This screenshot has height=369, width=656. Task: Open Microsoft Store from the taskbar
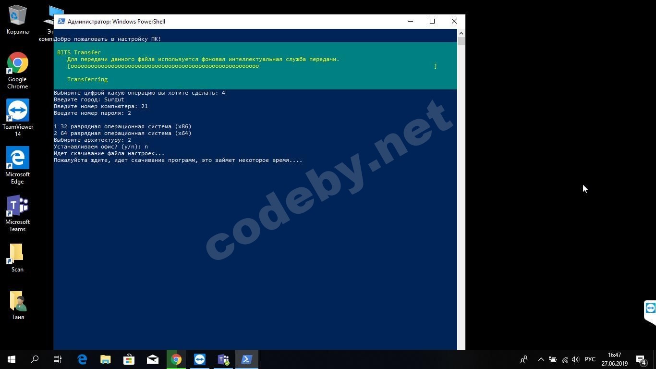129,359
